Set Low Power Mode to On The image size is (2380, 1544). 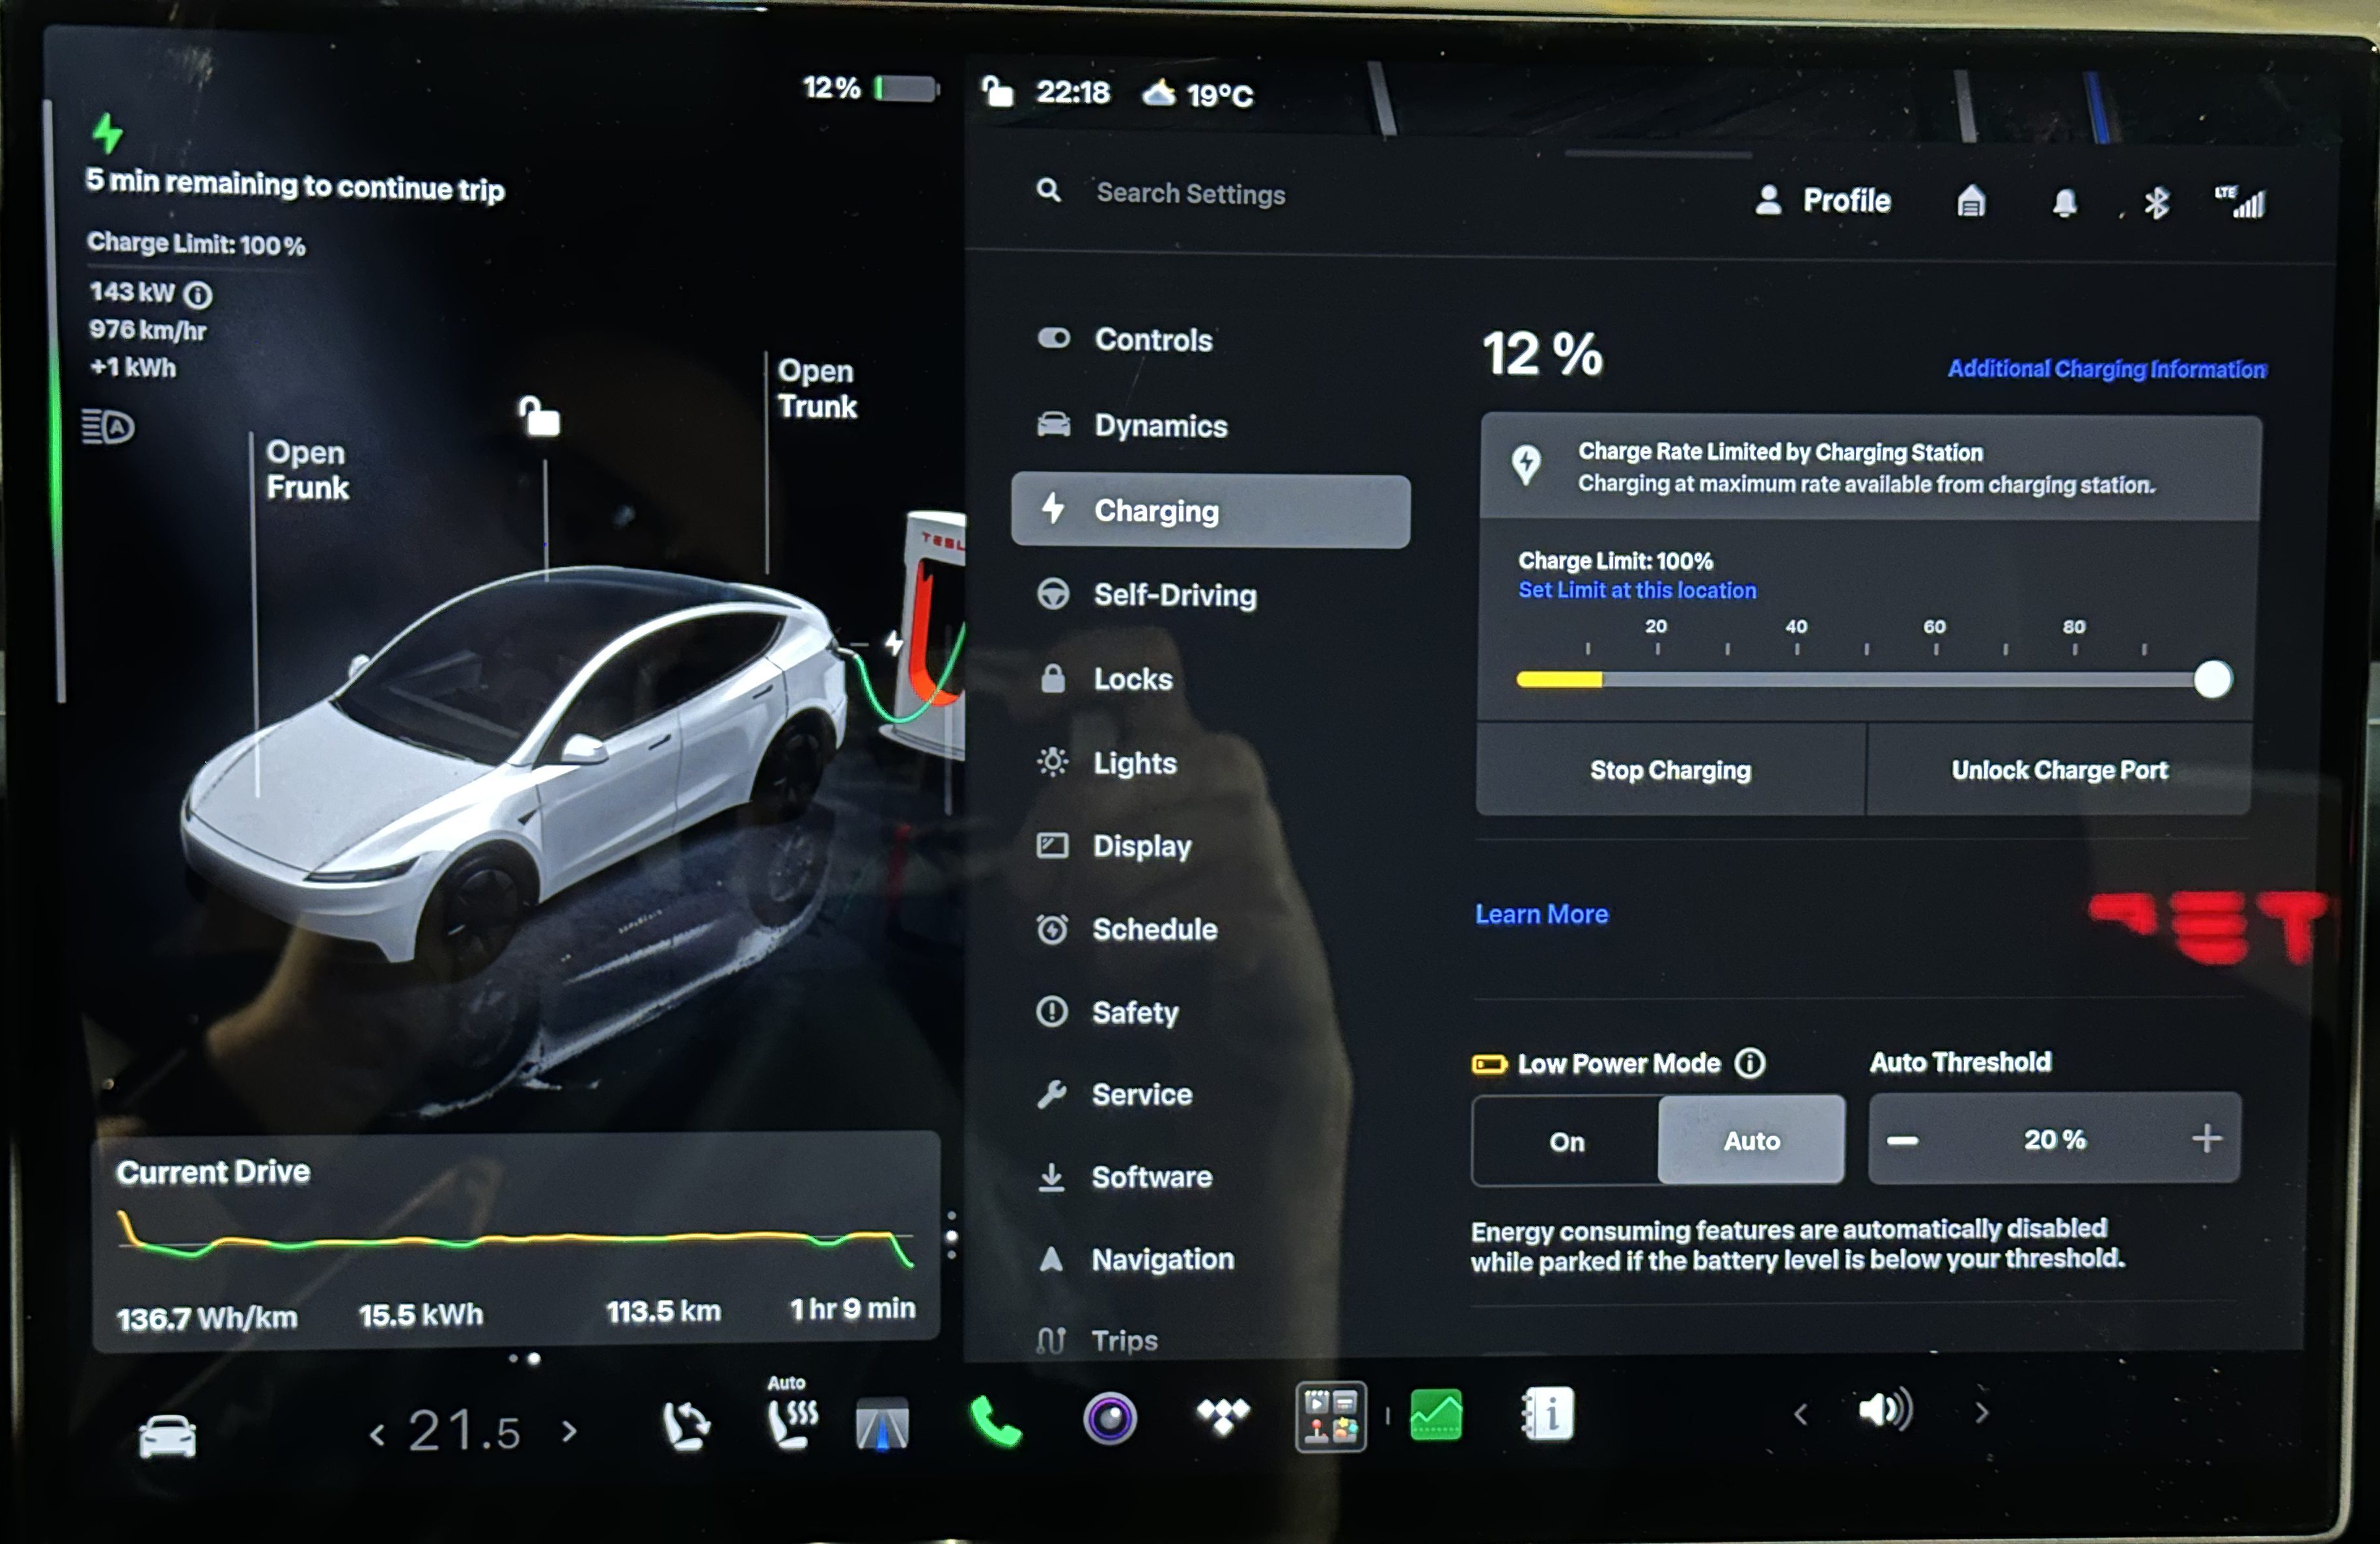coord(1566,1141)
